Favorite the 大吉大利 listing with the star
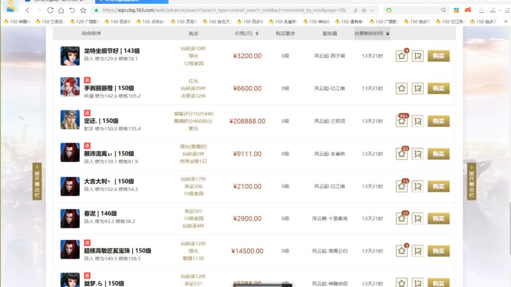The image size is (511, 287). coord(402,186)
